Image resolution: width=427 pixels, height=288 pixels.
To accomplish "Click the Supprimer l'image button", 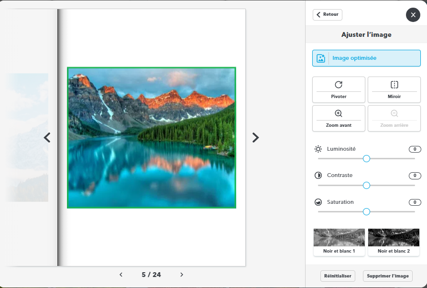I will coord(387,276).
